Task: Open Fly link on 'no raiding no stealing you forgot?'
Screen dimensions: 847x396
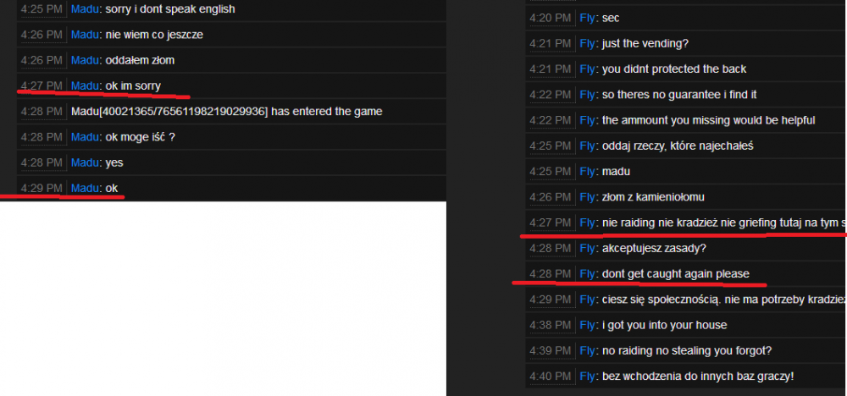Action: pyautogui.click(x=587, y=350)
